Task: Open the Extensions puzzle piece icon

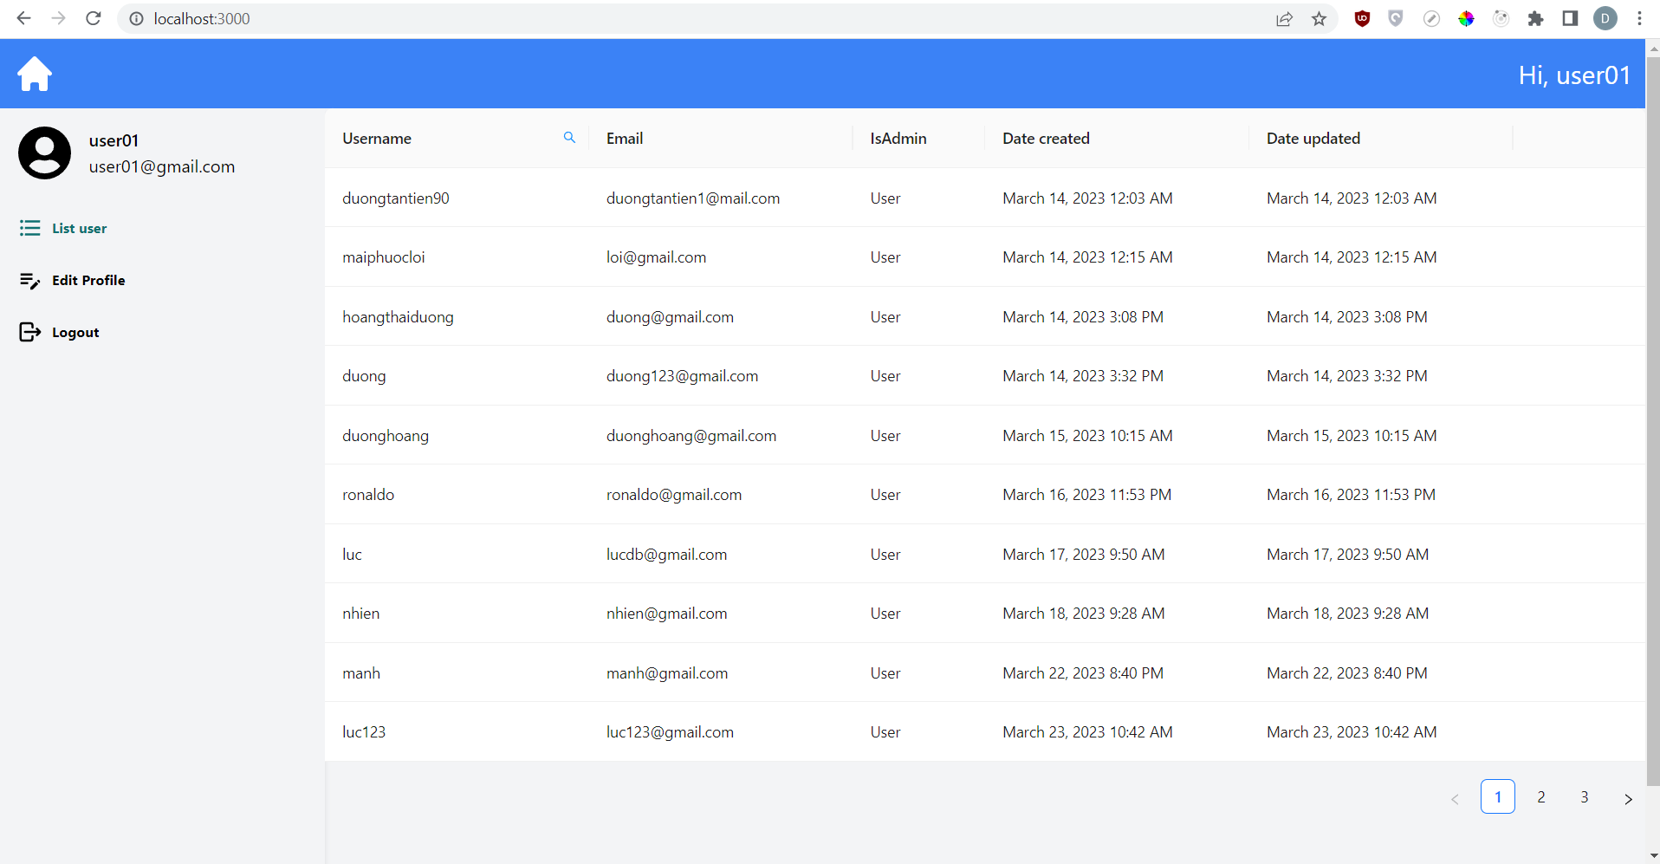Action: [1535, 18]
